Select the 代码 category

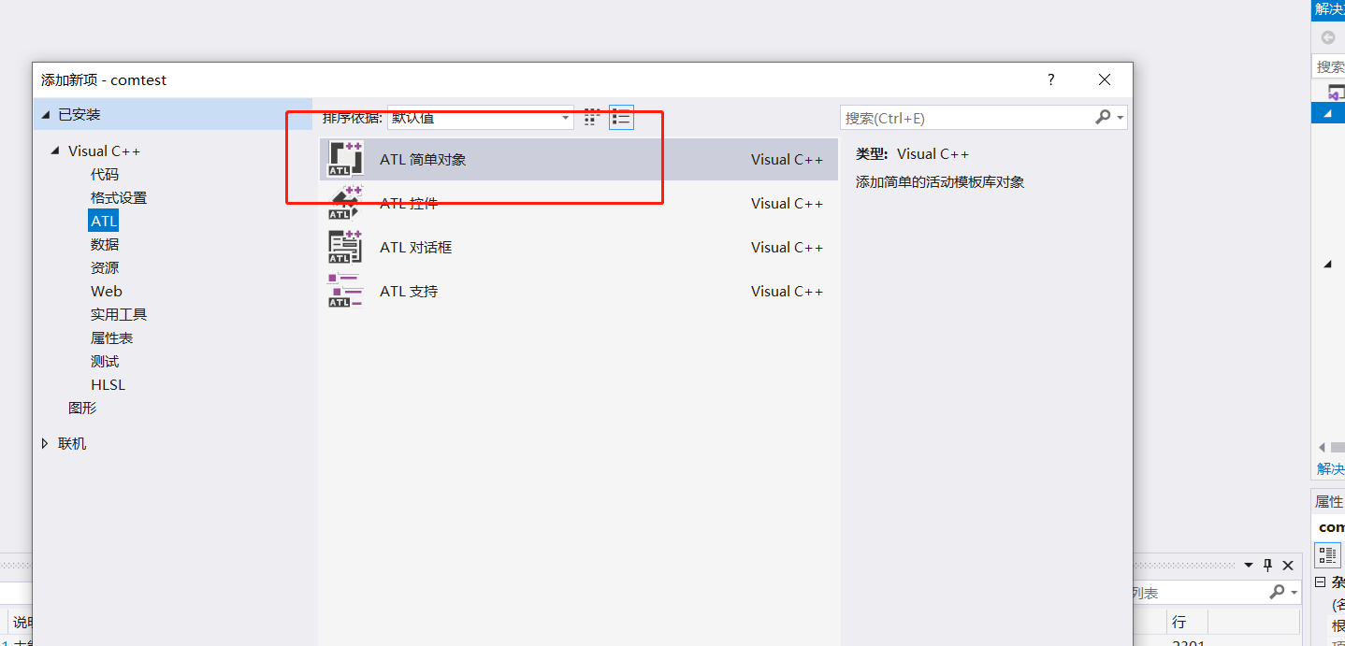[105, 175]
